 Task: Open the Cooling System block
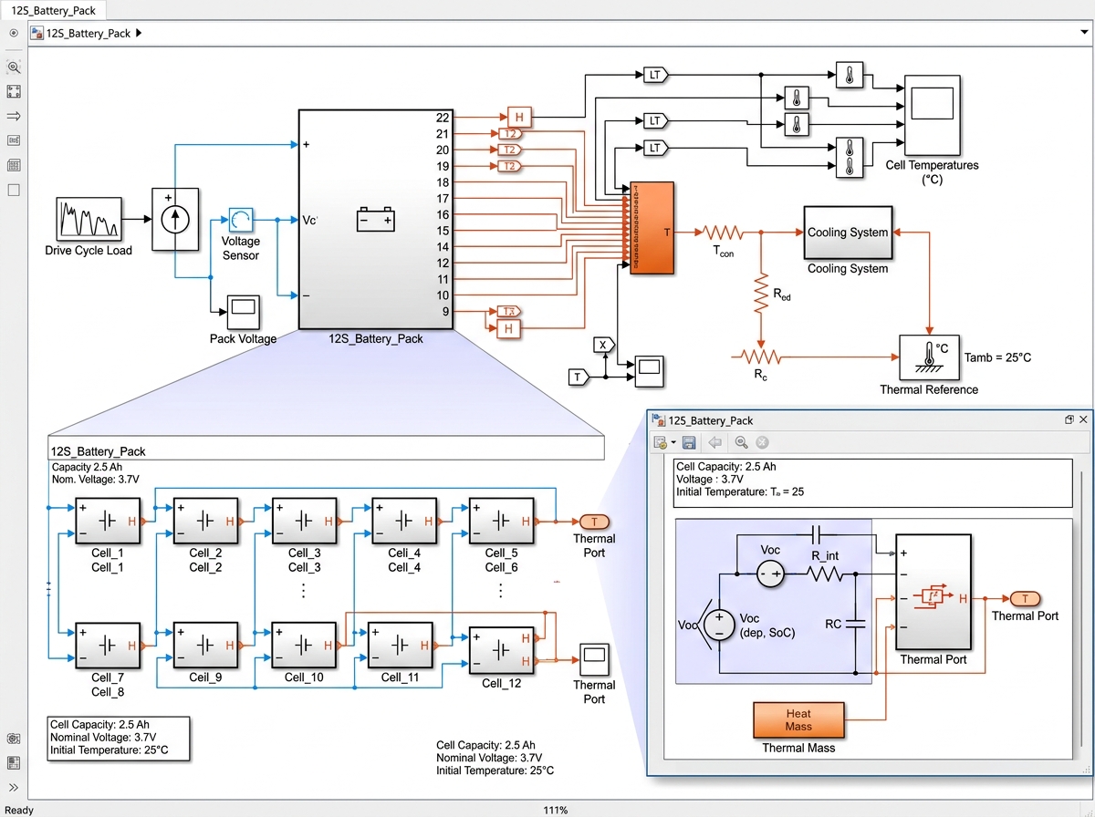point(848,232)
